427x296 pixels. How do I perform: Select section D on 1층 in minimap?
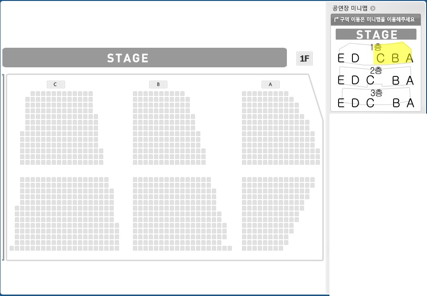355,58
